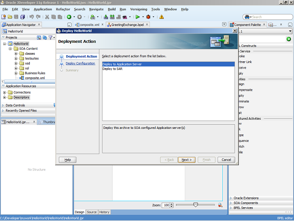Screen dimensions: 294x221
Task: Switch to the Source editor tab
Action: pyautogui.click(x=92, y=212)
